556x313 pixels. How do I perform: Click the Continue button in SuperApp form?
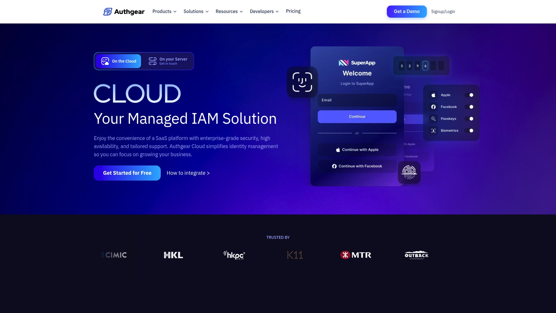coord(357,117)
